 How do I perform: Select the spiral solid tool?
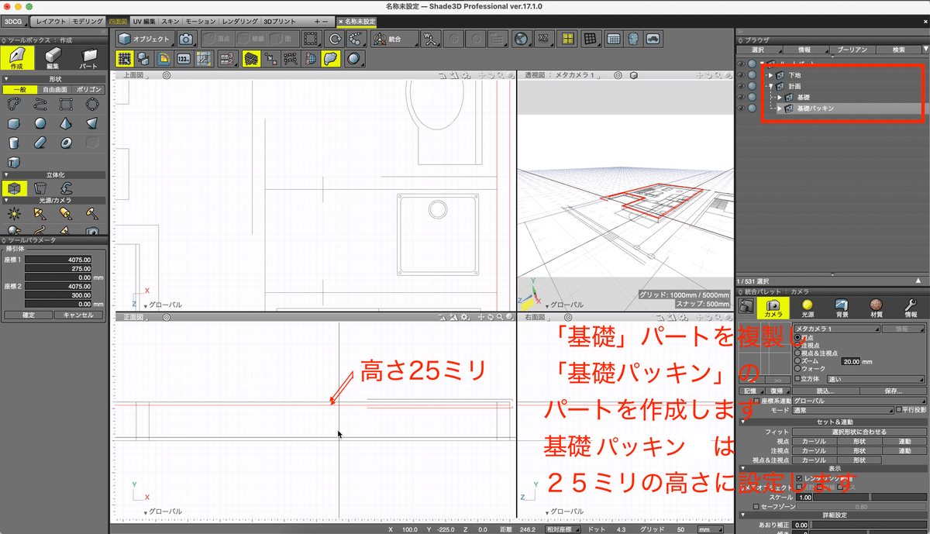[x=67, y=188]
